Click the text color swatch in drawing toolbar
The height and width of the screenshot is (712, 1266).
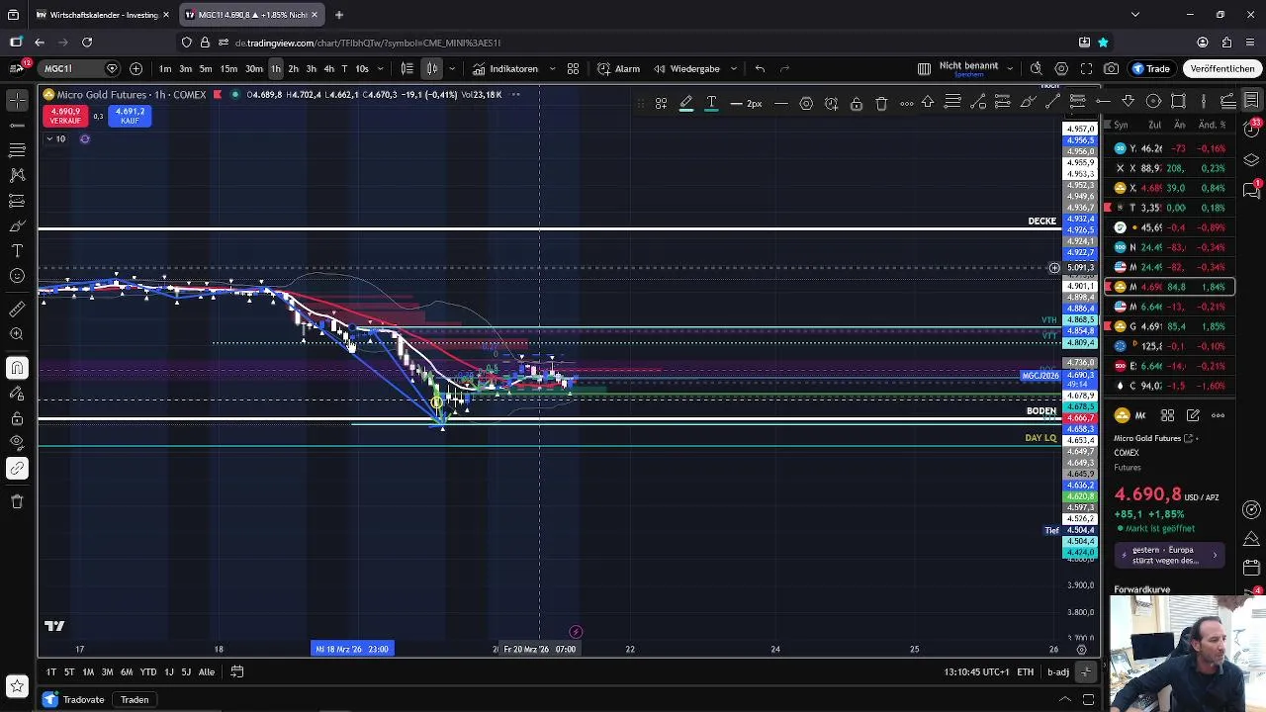click(x=711, y=103)
